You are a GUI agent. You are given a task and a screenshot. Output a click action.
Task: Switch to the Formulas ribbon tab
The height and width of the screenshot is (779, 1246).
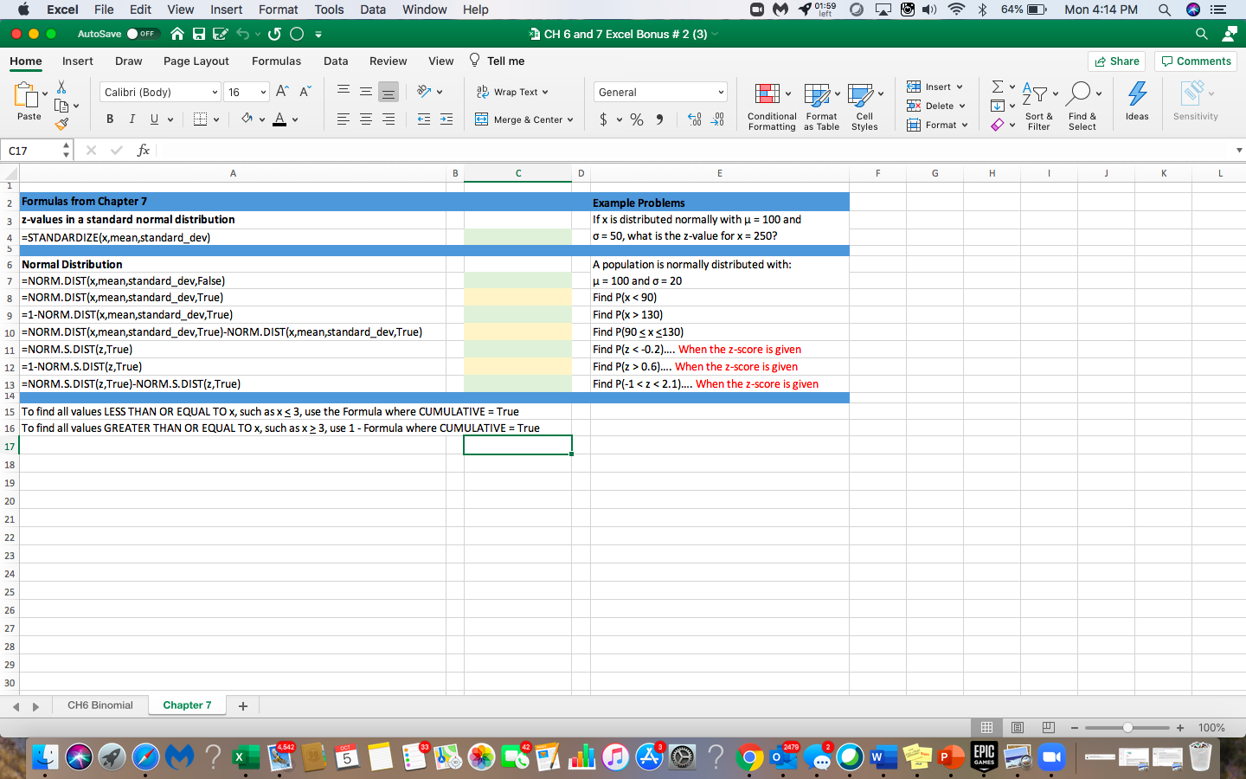pos(276,61)
